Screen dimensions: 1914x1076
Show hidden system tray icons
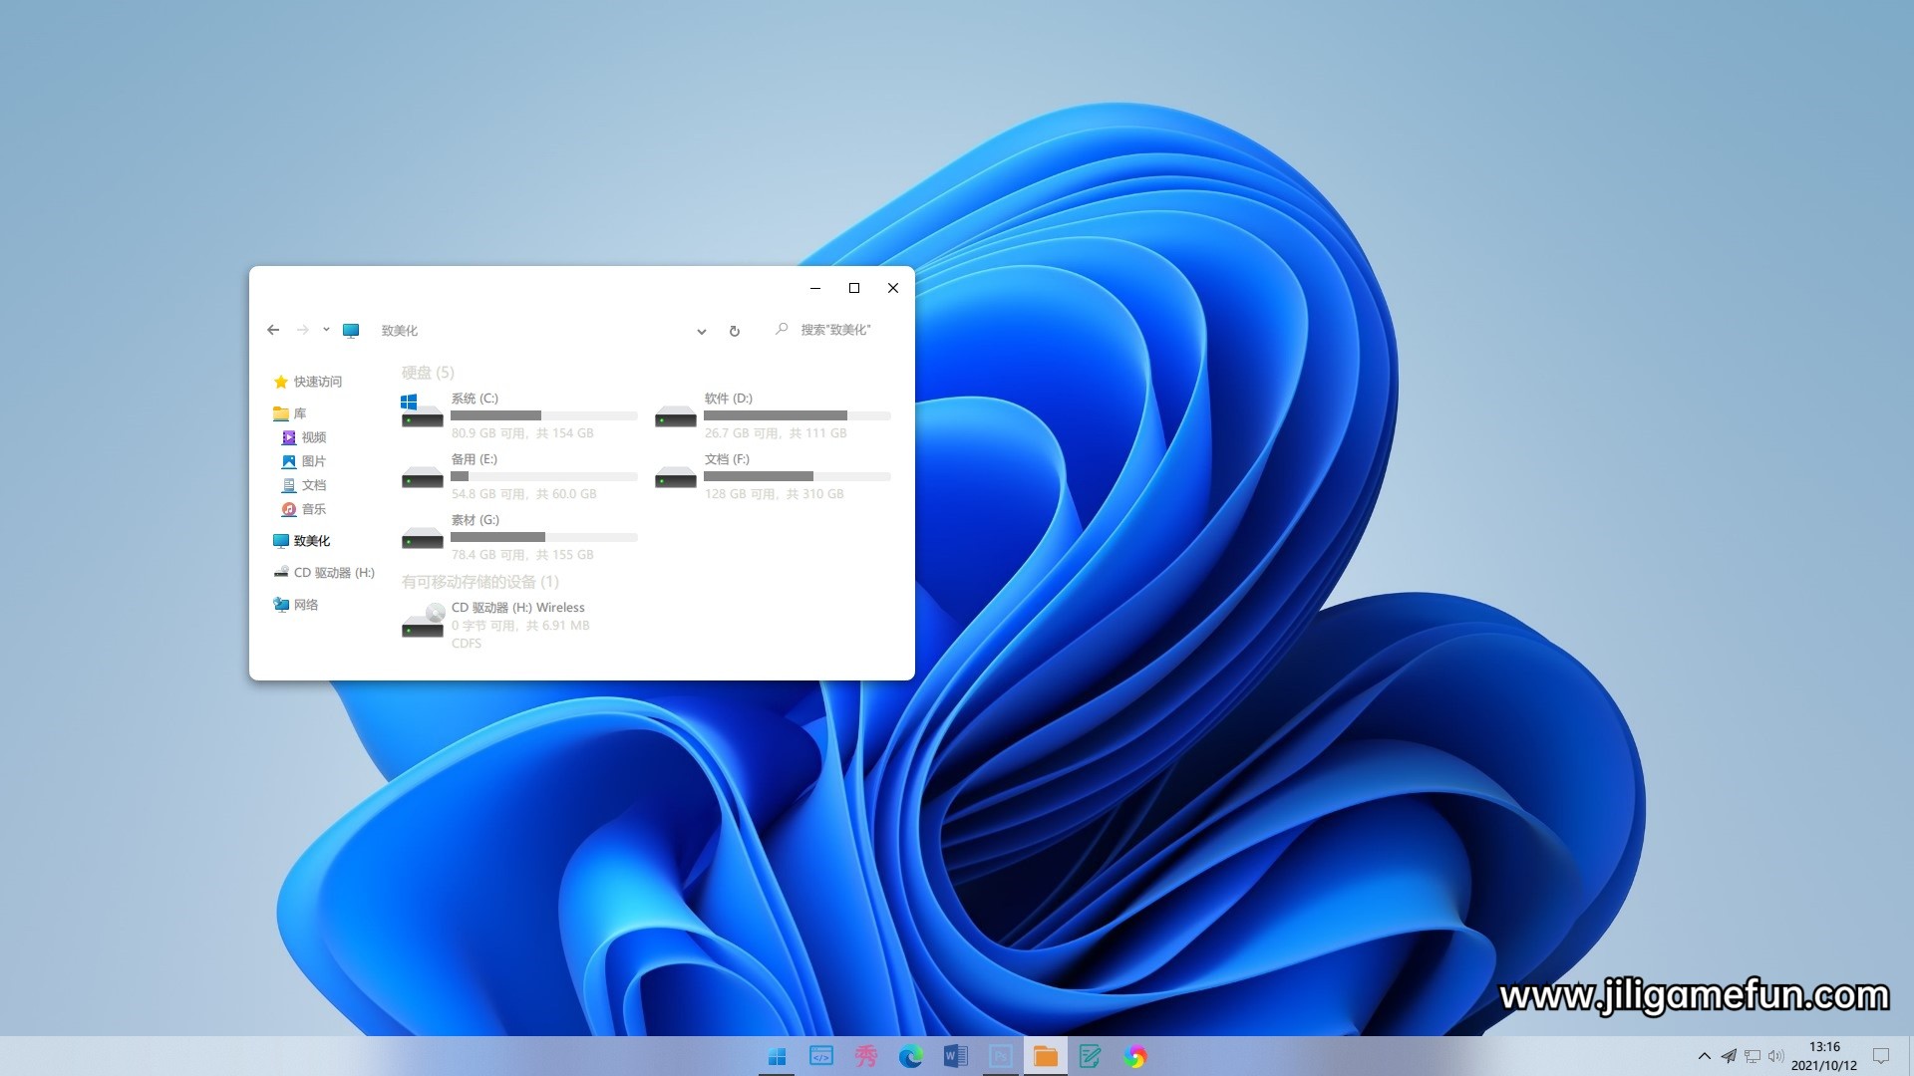(1705, 1056)
